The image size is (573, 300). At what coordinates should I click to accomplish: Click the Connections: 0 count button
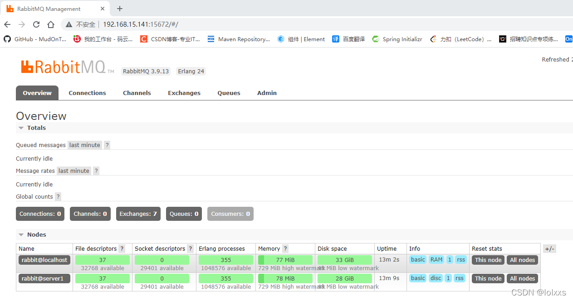coord(40,214)
